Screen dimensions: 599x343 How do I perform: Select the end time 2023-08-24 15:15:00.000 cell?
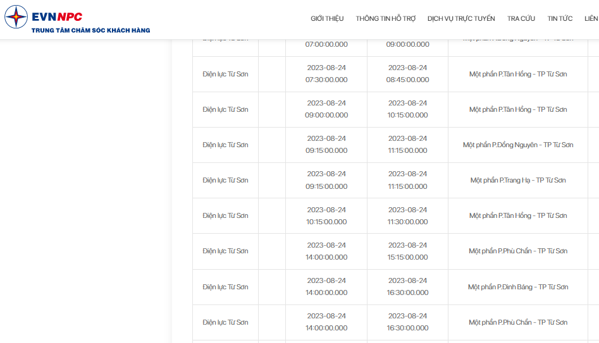pos(407,251)
